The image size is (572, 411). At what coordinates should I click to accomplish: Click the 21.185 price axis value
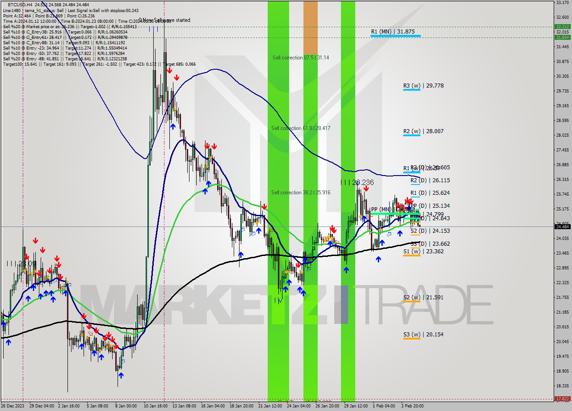(562, 312)
